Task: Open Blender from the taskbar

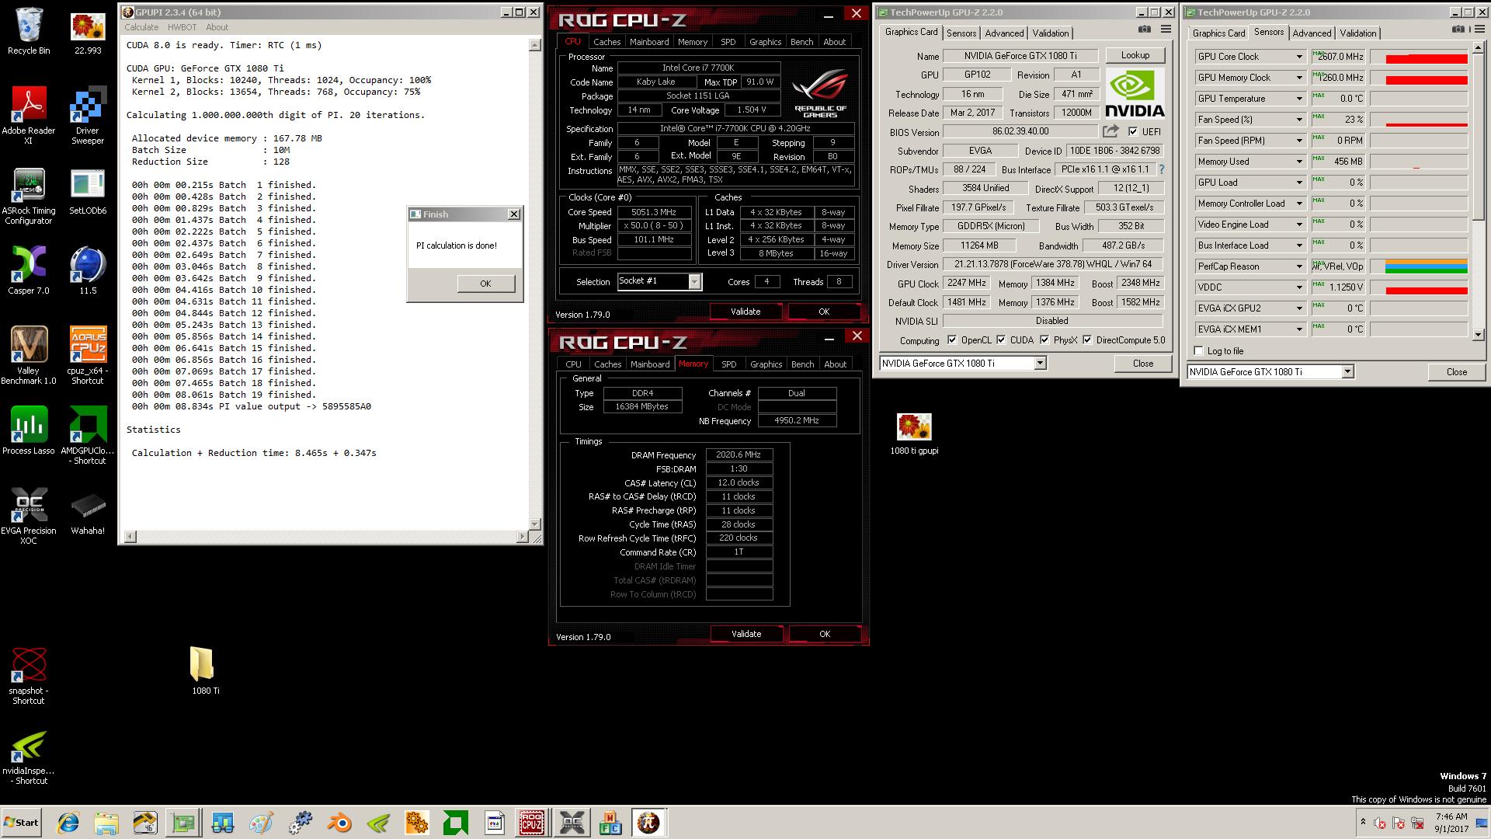Action: [x=339, y=823]
